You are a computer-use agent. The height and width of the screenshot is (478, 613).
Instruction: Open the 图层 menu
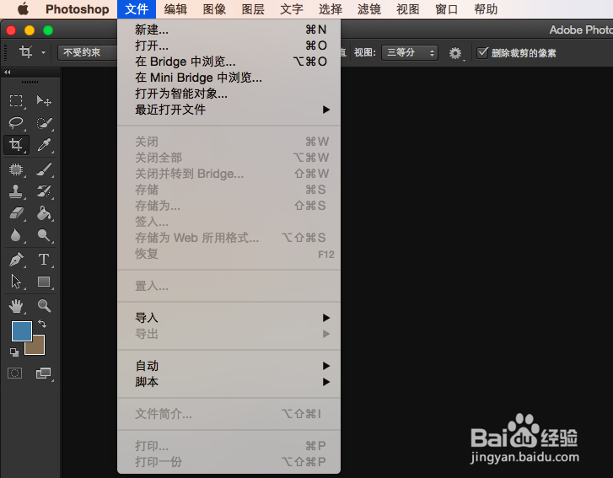coord(253,9)
